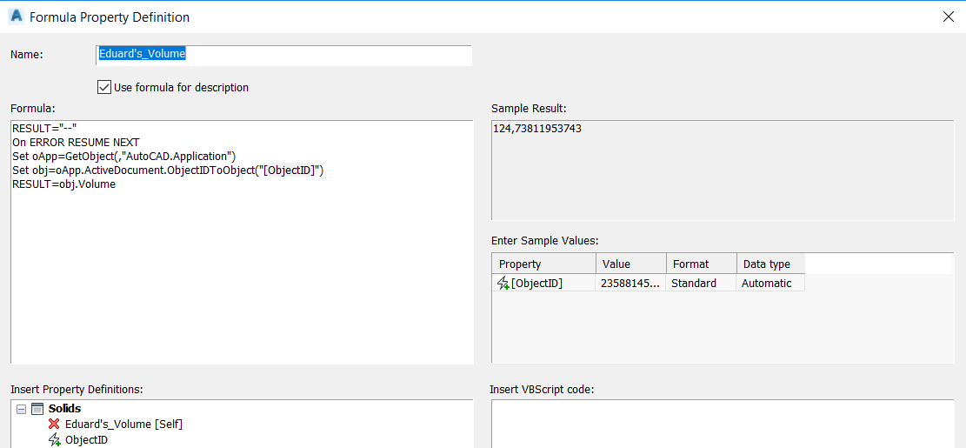Click the sample value cell 23588145…
This screenshot has height=448, width=966.
coord(631,283)
